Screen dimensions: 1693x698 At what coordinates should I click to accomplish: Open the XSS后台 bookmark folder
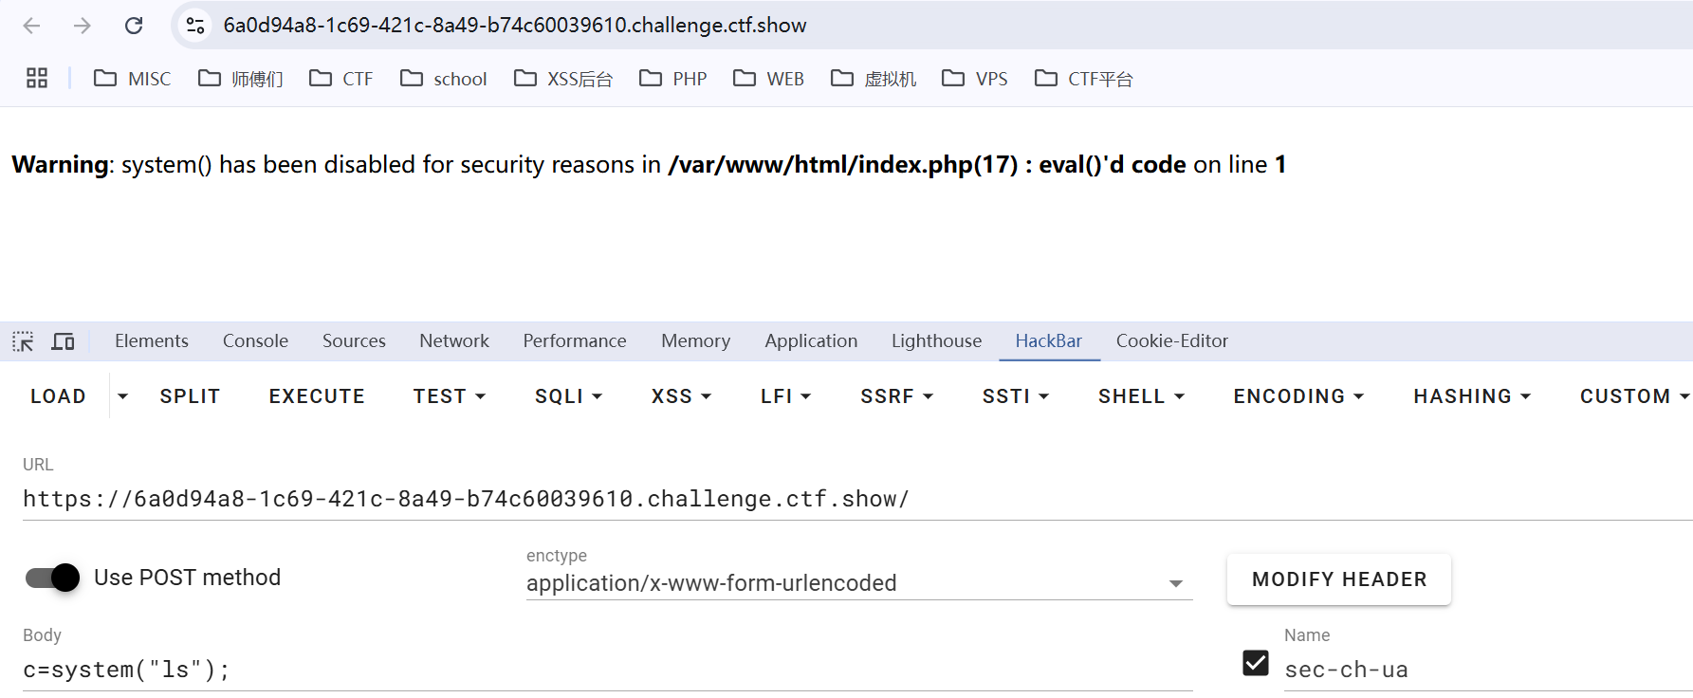point(563,79)
